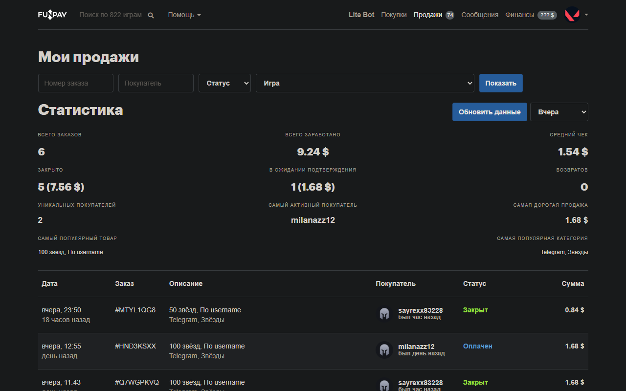Viewport: 626px width, 391px height.
Task: Click the search field 'Поиск по 822 играм'
Action: click(x=111, y=15)
